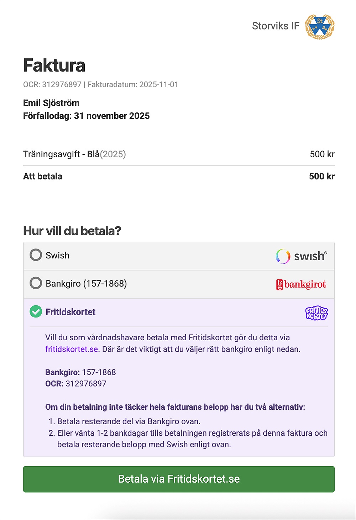Click the Faktura heading

(54, 65)
